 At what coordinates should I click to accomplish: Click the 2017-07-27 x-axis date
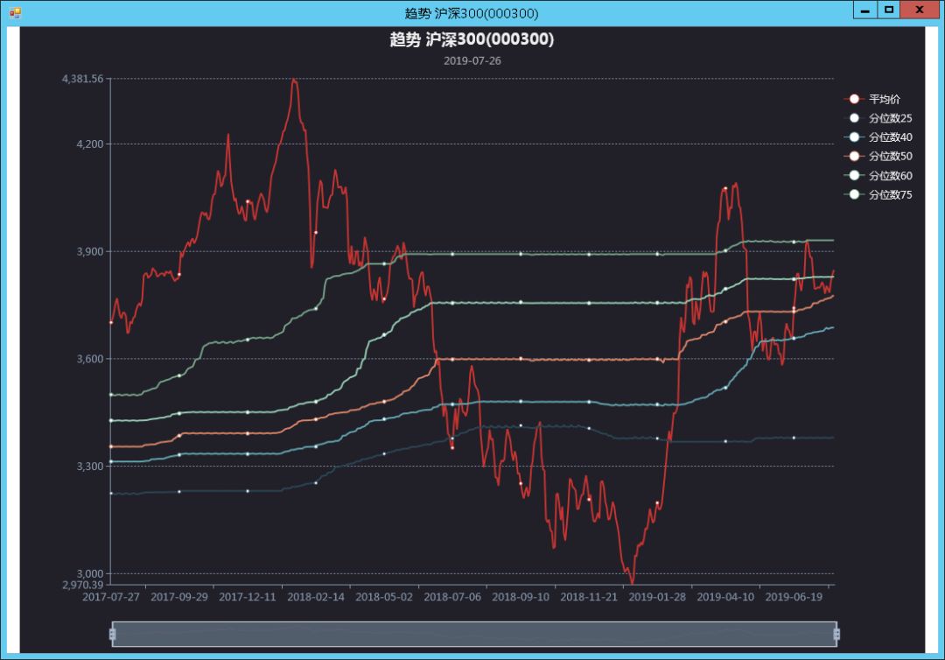111,597
